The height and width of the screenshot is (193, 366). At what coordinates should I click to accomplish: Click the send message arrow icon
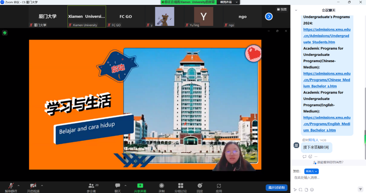tap(360, 189)
